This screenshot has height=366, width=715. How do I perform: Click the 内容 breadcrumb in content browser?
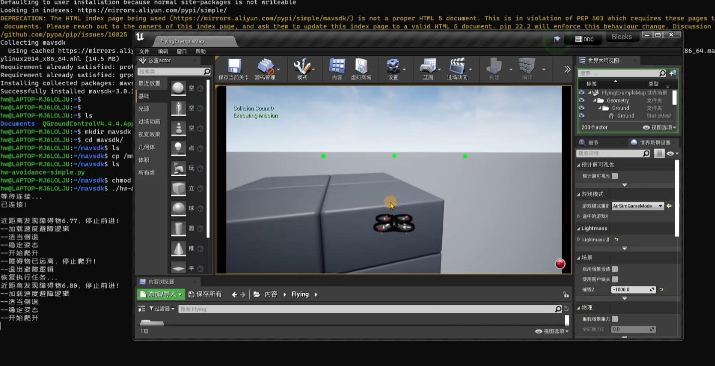click(271, 294)
